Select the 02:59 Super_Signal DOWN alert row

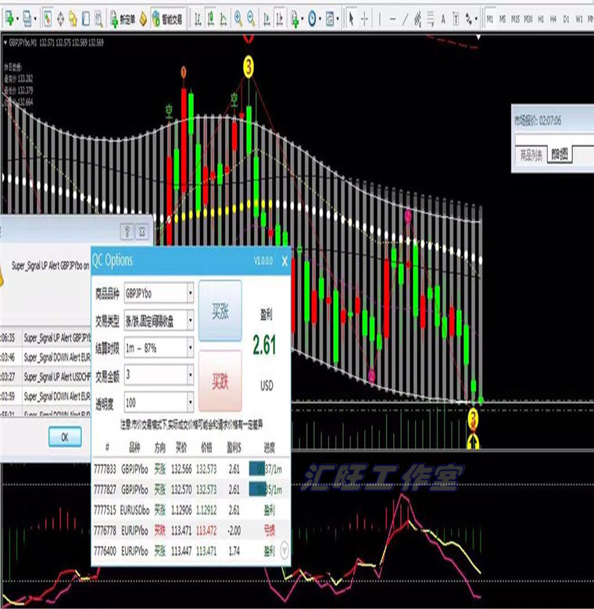click(x=45, y=396)
